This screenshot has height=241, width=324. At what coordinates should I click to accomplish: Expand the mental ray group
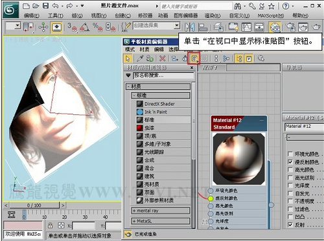click(161, 211)
